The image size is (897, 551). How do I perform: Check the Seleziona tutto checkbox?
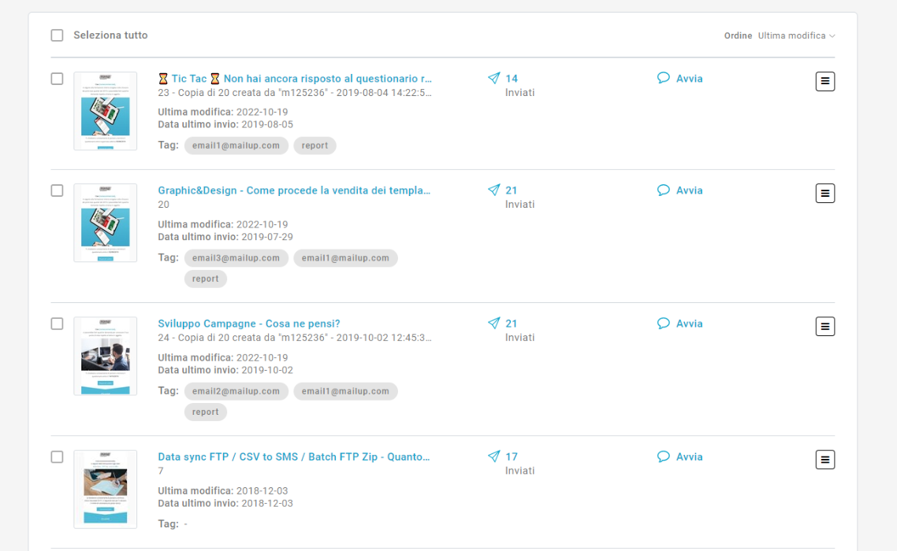tap(57, 35)
